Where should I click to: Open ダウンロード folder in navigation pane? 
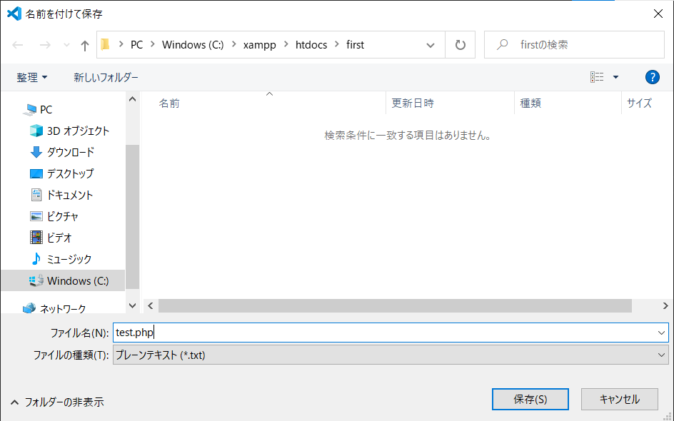[x=70, y=152]
